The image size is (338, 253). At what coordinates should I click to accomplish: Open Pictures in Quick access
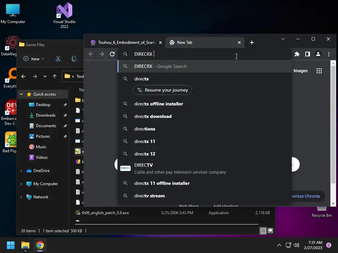pyautogui.click(x=43, y=136)
